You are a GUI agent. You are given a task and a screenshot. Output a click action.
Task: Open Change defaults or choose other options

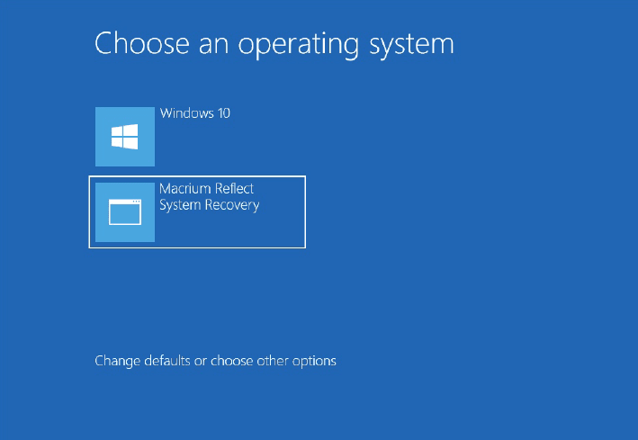[x=215, y=361]
